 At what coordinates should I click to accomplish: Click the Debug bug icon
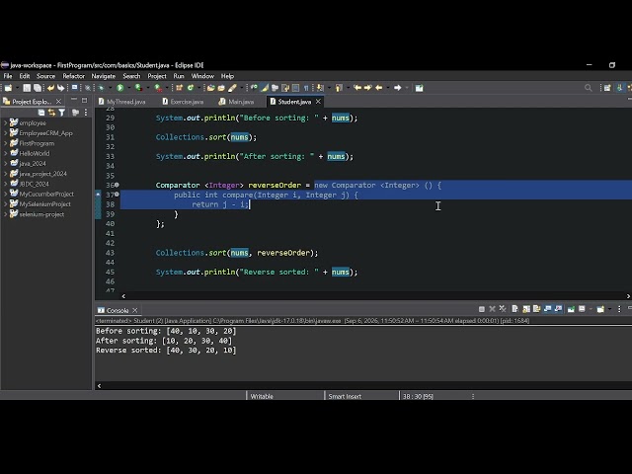[x=101, y=88]
